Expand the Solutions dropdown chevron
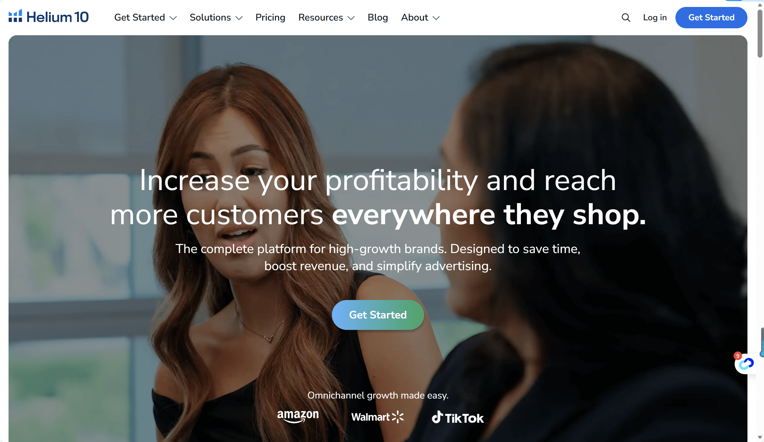Image resolution: width=764 pixels, height=442 pixels. (x=239, y=18)
